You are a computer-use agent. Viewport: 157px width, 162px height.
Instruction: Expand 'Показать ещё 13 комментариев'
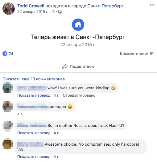[x=34, y=79]
